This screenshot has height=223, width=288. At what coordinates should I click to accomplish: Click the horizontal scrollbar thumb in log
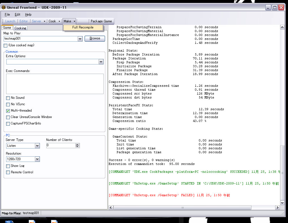point(182,208)
